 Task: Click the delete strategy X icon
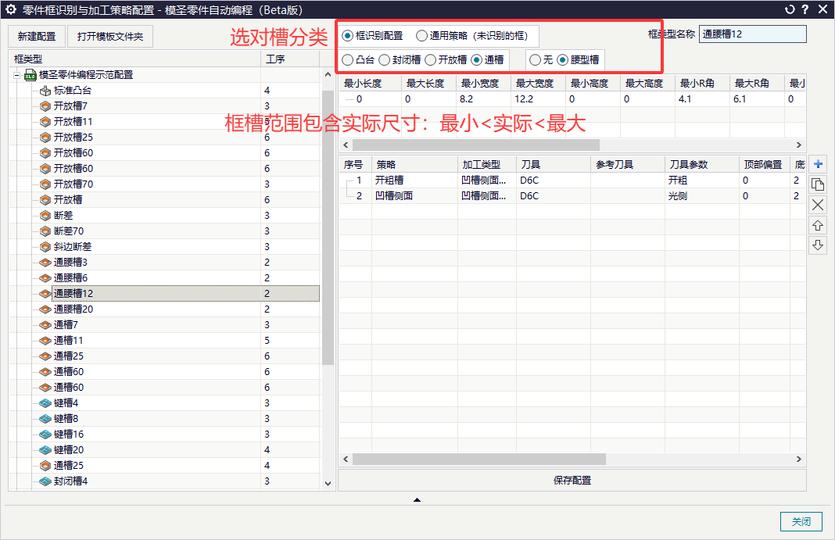pos(818,205)
